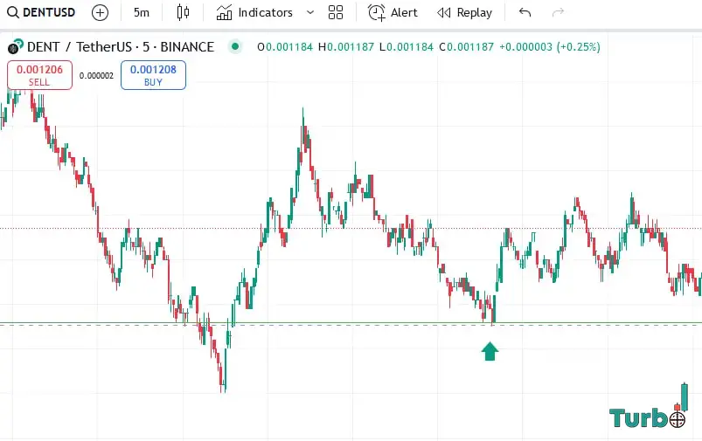Viewport: 702px width, 441px height.
Task: Click the open price value O0.001184
Action: point(285,47)
